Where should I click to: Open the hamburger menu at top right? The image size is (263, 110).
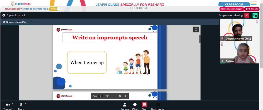[254, 3]
